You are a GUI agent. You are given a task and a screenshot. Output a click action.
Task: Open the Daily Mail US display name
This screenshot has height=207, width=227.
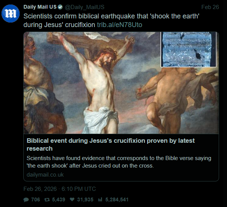(40, 7)
